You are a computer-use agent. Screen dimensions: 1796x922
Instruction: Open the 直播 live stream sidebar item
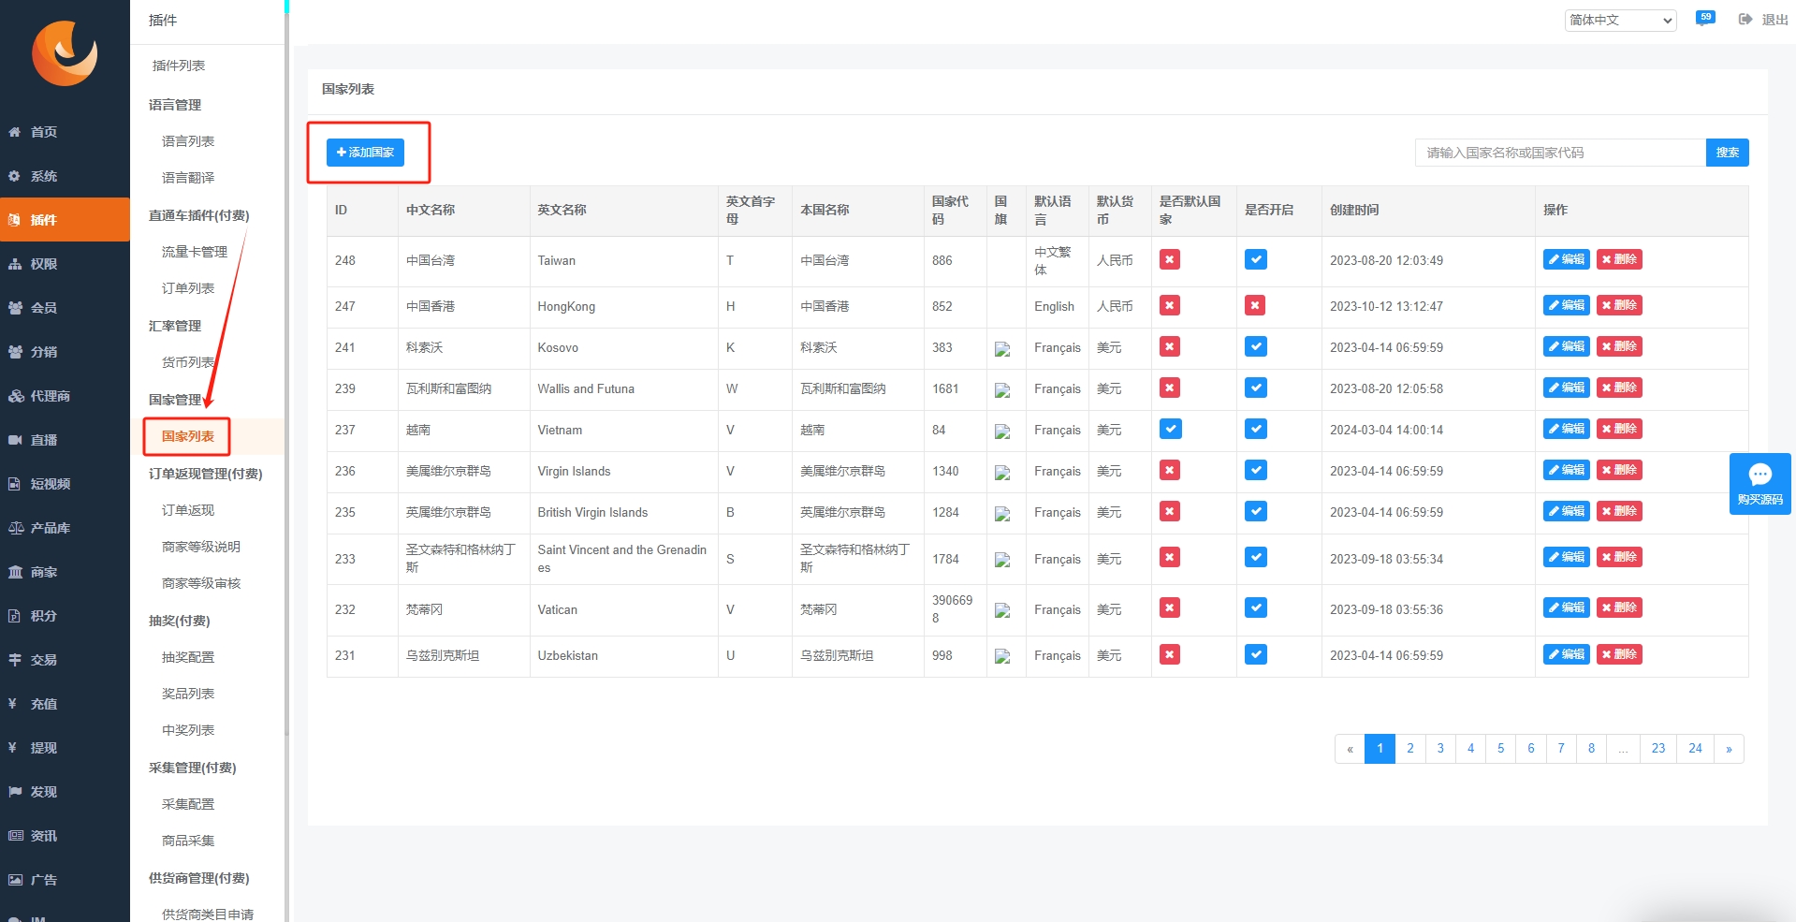pyautogui.click(x=65, y=440)
